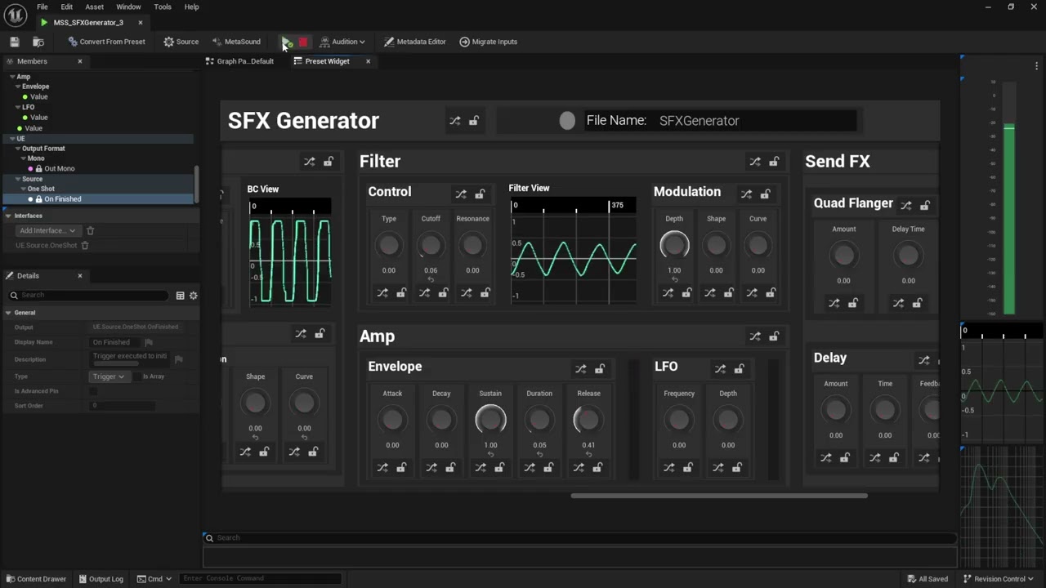The image size is (1046, 588).
Task: Open the Audition dropdown
Action: pyautogui.click(x=342, y=42)
